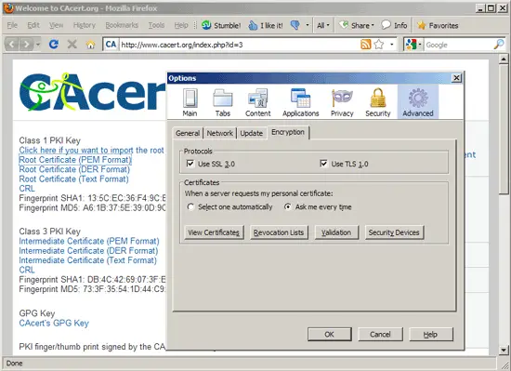Reload the current page

click(x=54, y=44)
